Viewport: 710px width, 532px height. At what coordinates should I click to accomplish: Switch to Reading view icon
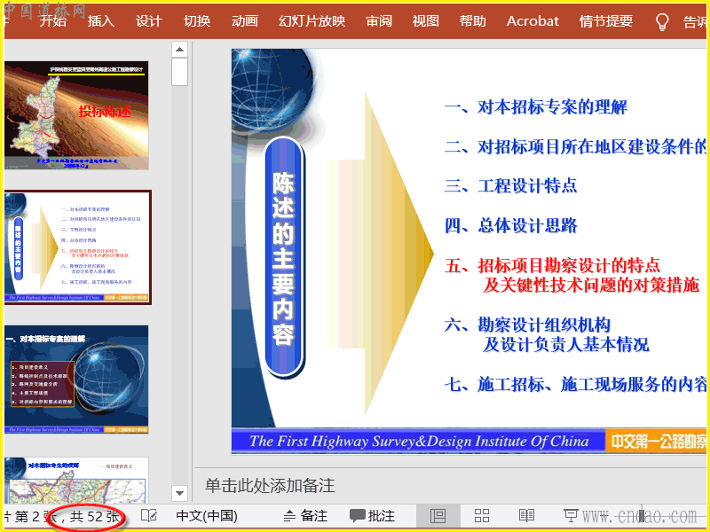(526, 516)
